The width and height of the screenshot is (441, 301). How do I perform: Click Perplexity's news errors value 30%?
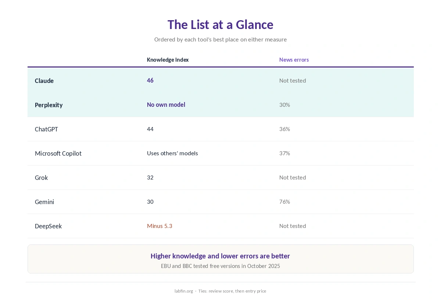pos(284,105)
